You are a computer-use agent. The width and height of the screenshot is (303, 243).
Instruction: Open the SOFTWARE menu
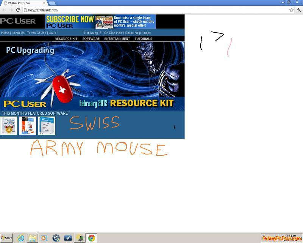(x=91, y=39)
